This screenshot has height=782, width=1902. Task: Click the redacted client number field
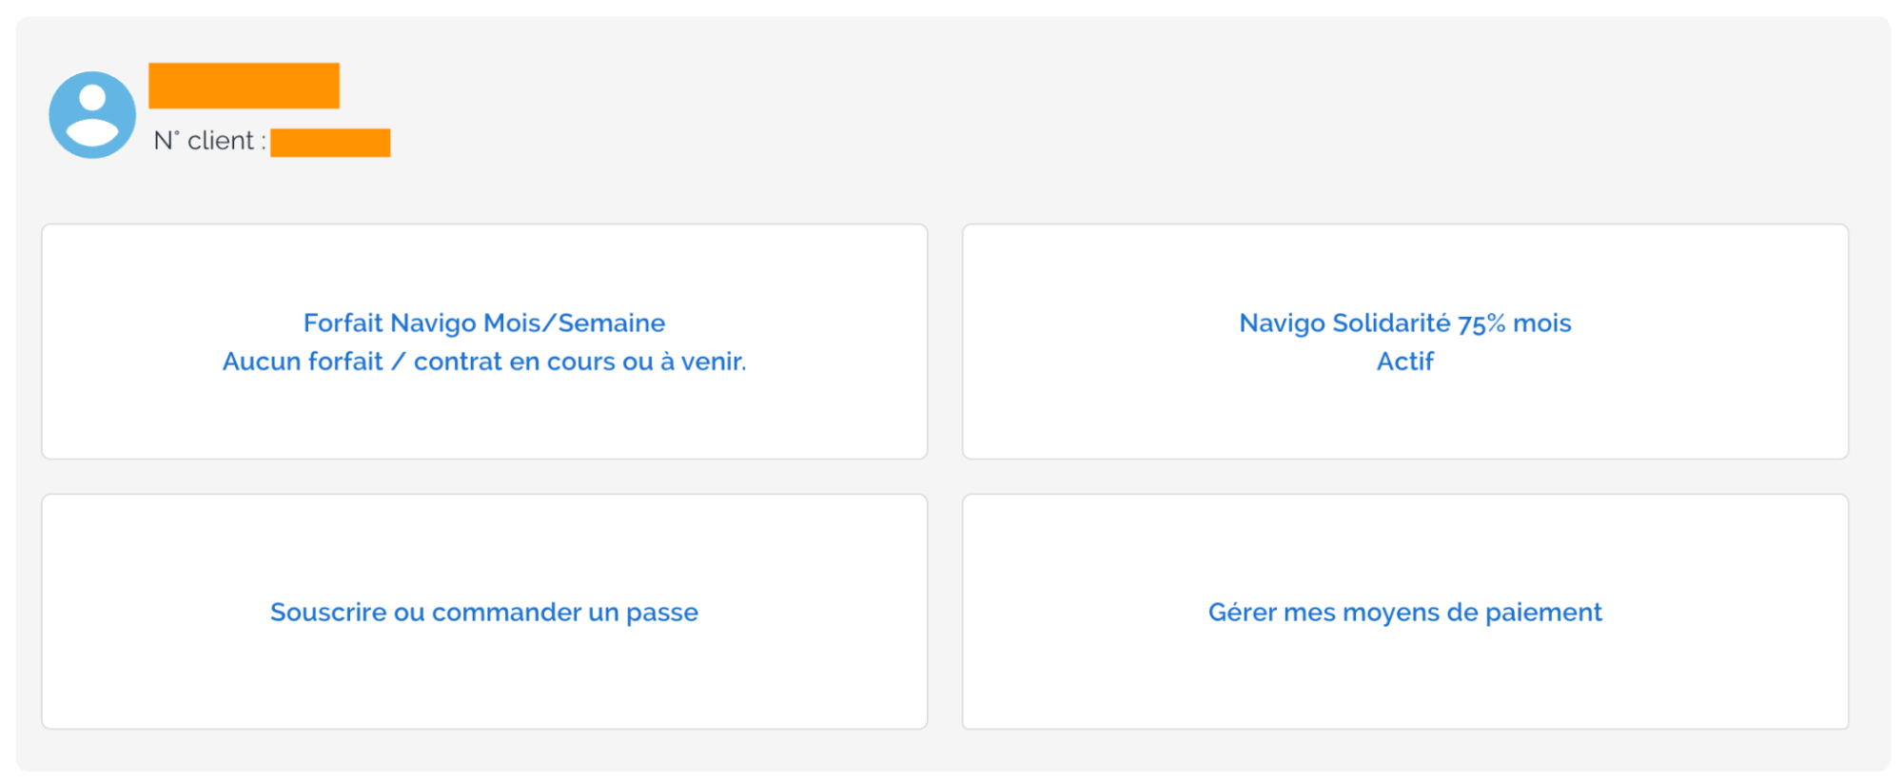point(330,143)
